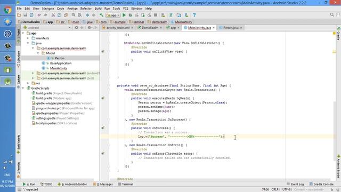
Task: Expand the manifests folder
Action: (28, 38)
